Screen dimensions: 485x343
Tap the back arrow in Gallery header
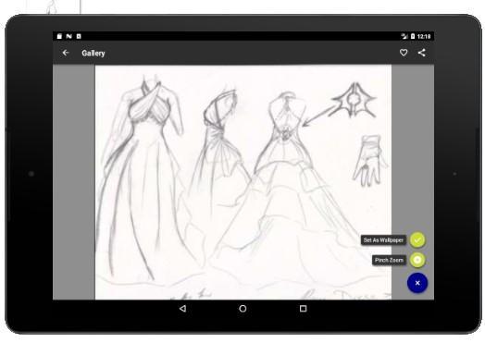pos(66,53)
